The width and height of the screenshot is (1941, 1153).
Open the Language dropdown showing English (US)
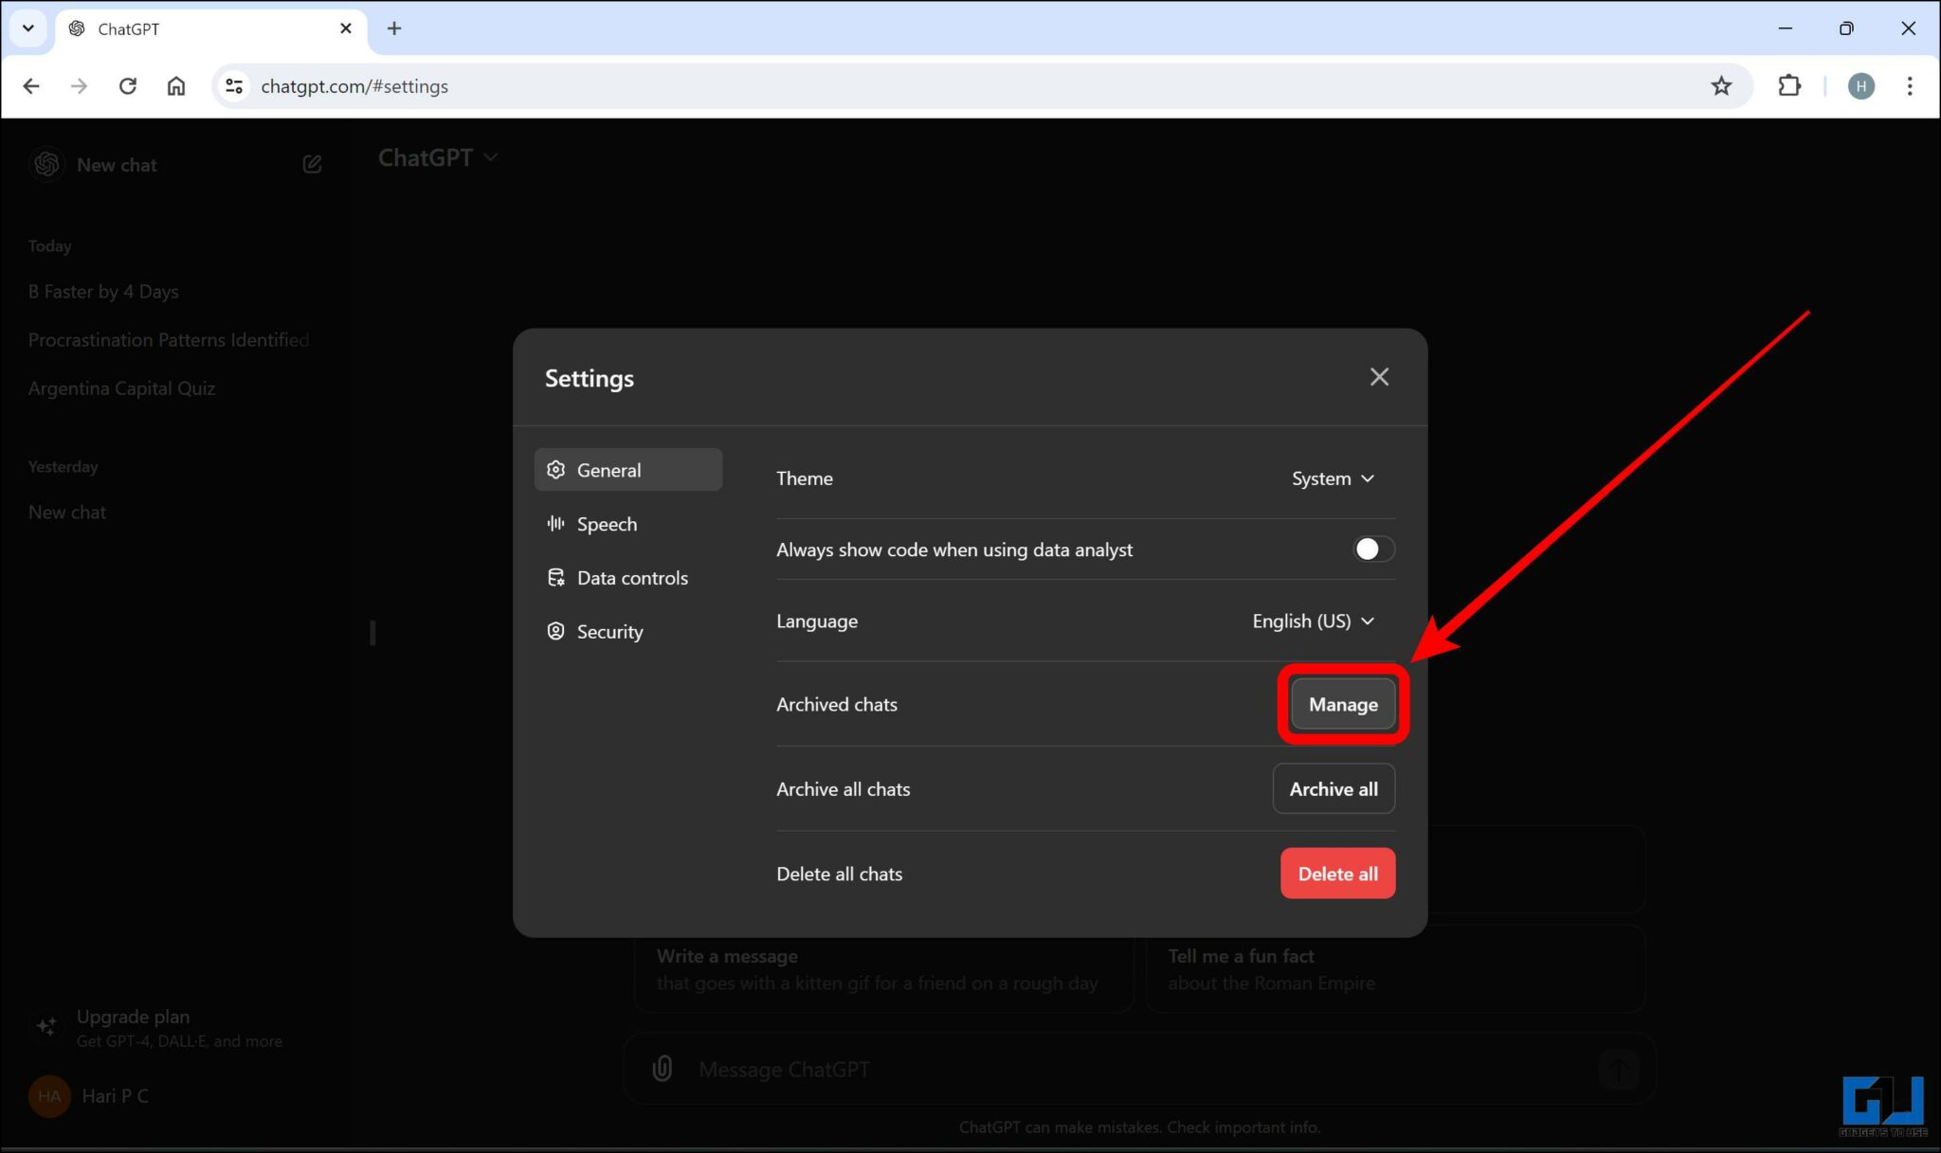[x=1313, y=621]
